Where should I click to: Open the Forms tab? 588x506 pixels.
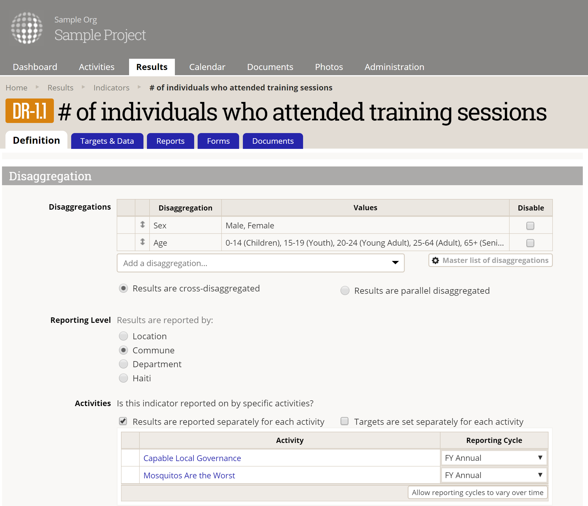pos(218,141)
